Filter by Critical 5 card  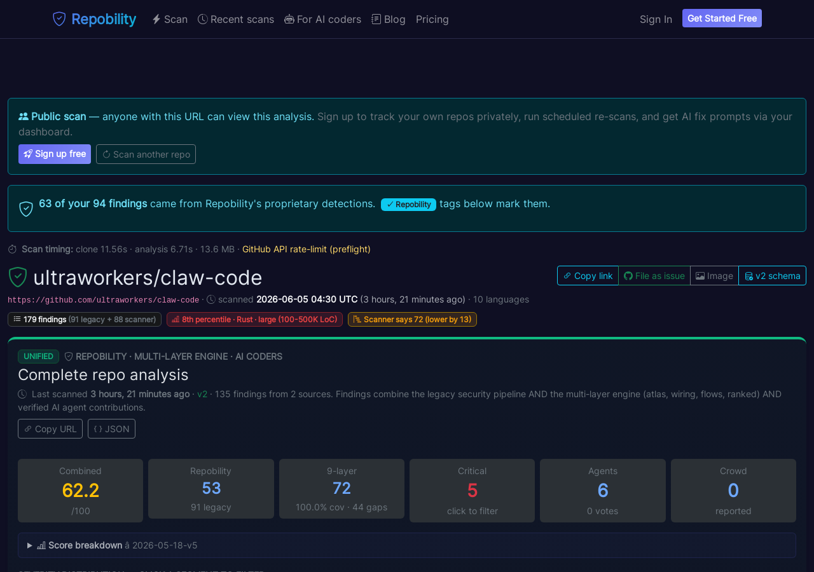[472, 491]
